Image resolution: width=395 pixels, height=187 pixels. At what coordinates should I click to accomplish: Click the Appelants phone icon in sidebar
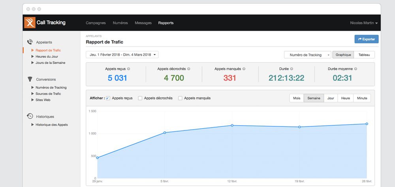[x=30, y=42]
